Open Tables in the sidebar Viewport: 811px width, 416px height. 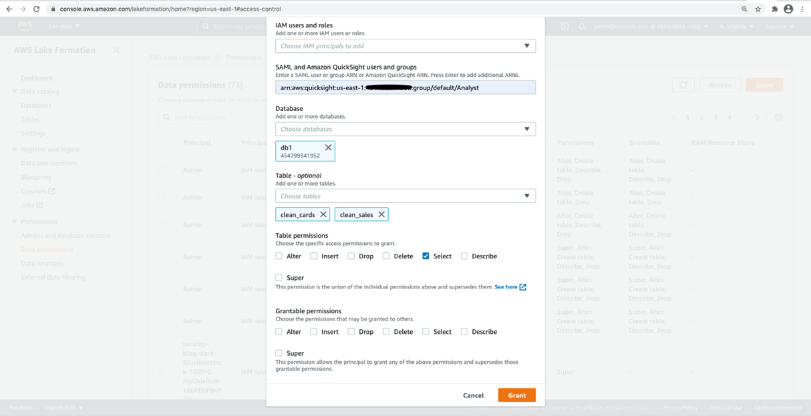point(30,120)
